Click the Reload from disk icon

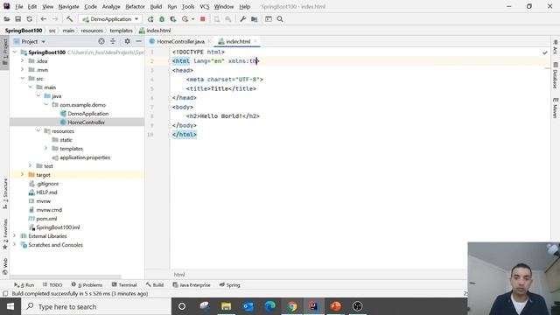(x=29, y=19)
